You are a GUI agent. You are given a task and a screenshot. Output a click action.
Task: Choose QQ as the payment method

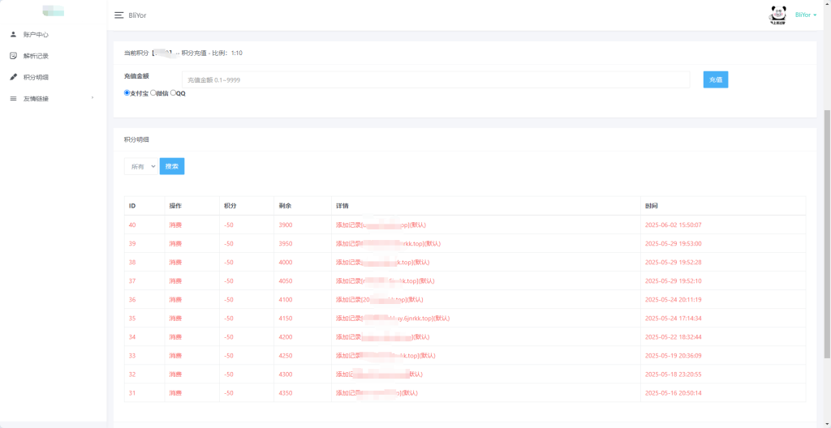coord(173,93)
